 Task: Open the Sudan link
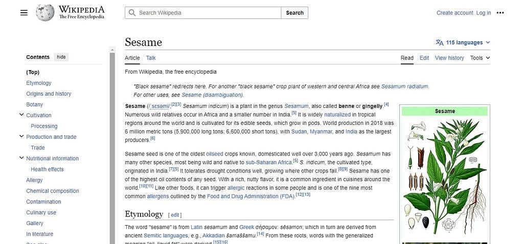click(299, 131)
